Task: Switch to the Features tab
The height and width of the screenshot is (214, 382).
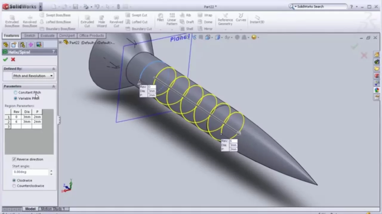Action: point(11,36)
